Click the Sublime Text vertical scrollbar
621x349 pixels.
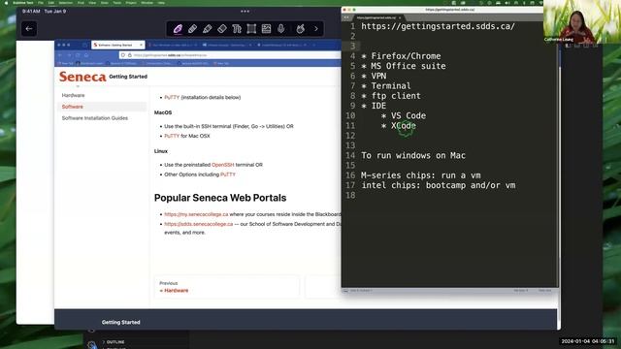tap(559, 154)
